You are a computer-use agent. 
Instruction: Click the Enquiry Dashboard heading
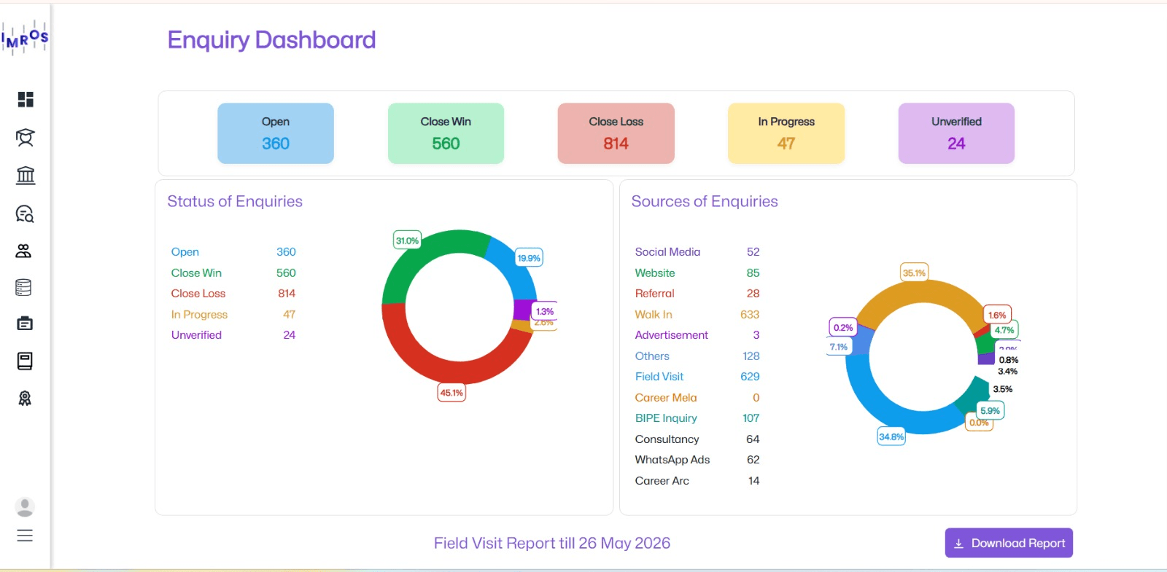[271, 40]
